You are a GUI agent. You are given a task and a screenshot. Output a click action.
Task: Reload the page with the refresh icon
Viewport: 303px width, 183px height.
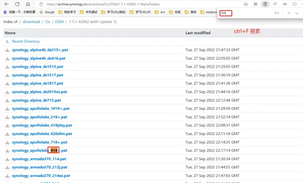(17, 4)
